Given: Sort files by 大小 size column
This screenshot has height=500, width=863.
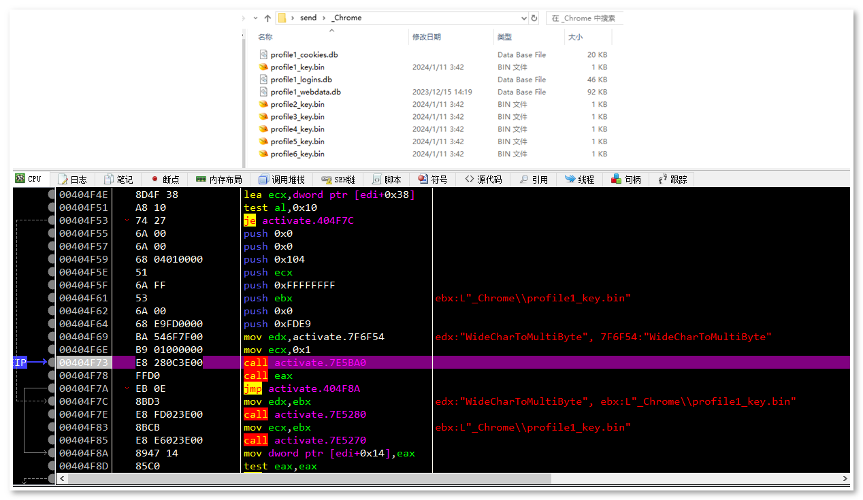Looking at the screenshot, I should 575,37.
